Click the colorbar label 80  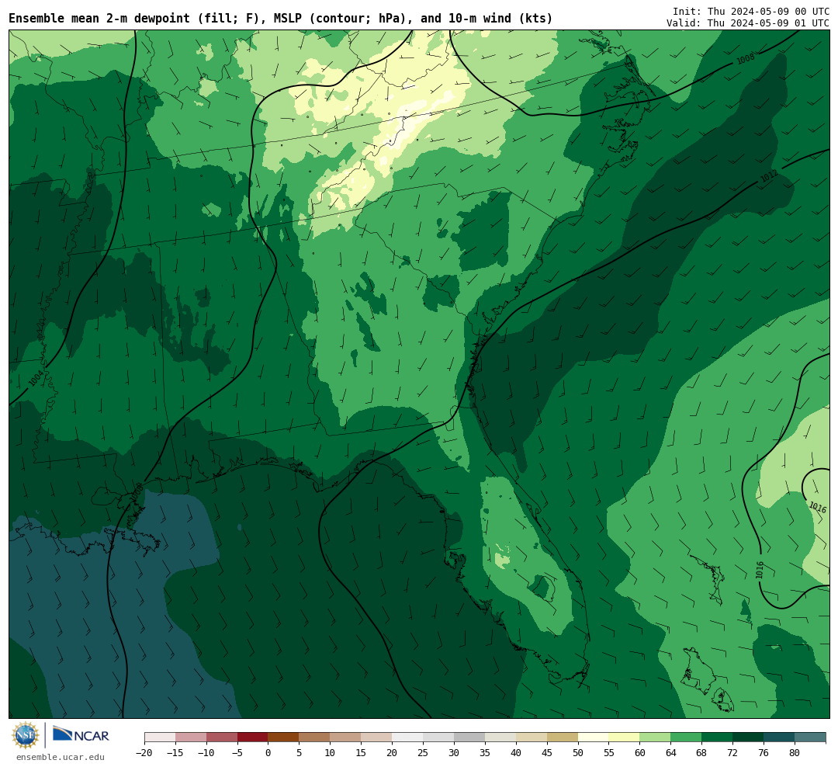pos(795,753)
